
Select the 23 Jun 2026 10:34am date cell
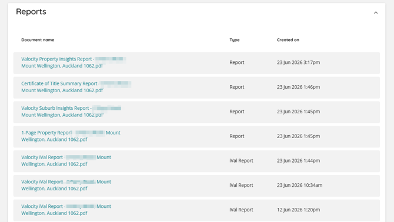click(x=299, y=185)
